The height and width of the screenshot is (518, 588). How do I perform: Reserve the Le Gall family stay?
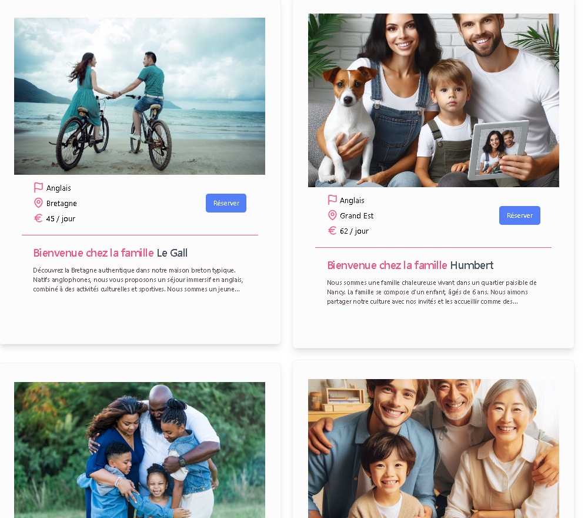point(226,203)
